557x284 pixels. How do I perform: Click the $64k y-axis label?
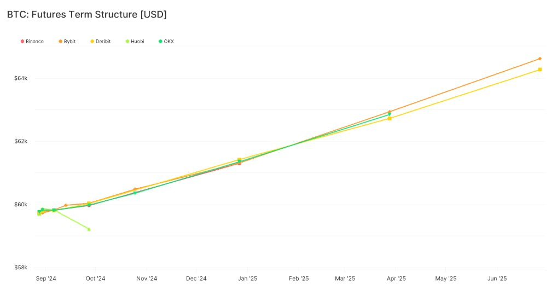[21, 78]
